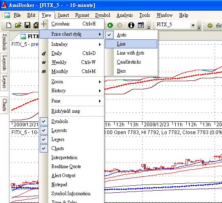The width and height of the screenshot is (222, 203).
Task: Click the New document toolbar icon
Action: click(9, 25)
